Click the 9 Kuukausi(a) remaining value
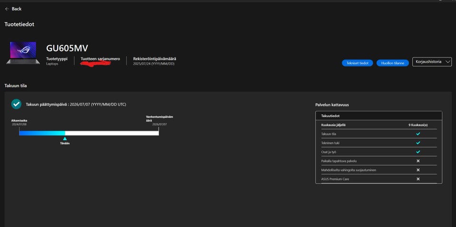Image resolution: width=456 pixels, height=227 pixels. 418,125
